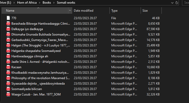Navigate to Books folder breadcrumb
The image size is (189, 103).
click(47, 3)
